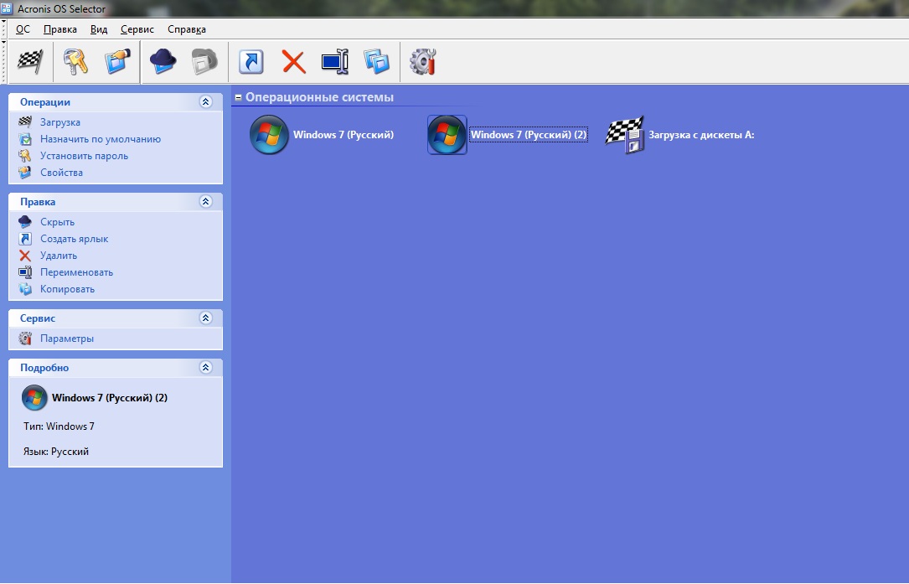Viewport: 909px width, 584px height.
Task: Open the ОС menu
Action: [x=23, y=29]
